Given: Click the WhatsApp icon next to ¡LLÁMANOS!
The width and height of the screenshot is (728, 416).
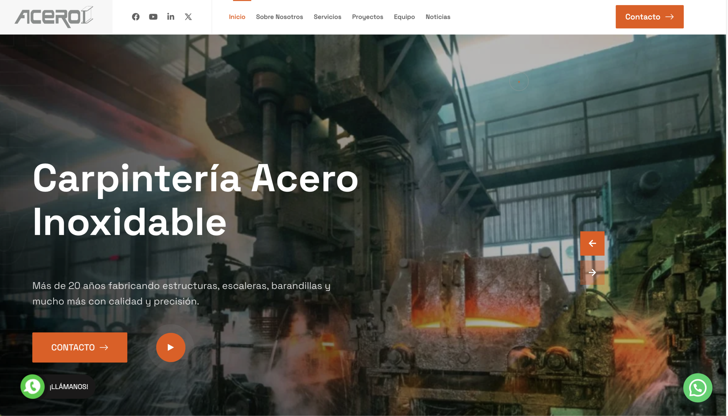Looking at the screenshot, I should coord(32,387).
